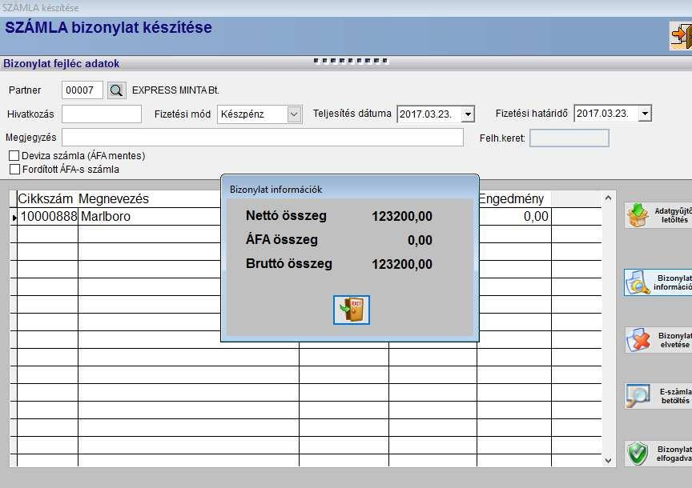Click the Nettó összeg value 123200,00
The height and width of the screenshot is (488, 692).
(x=401, y=217)
